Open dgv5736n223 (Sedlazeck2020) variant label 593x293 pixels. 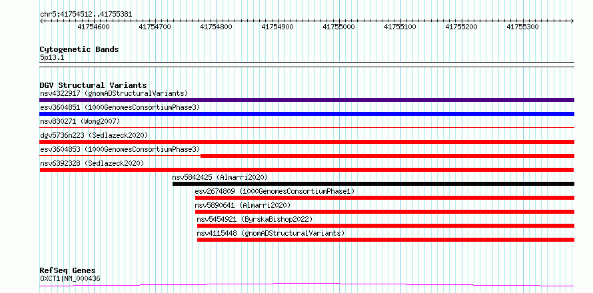point(94,135)
